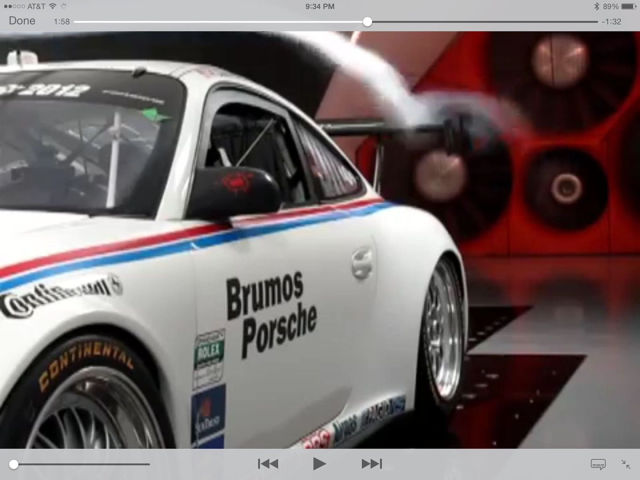Tap the volume slider knob
This screenshot has height=480, width=640.
14,464
